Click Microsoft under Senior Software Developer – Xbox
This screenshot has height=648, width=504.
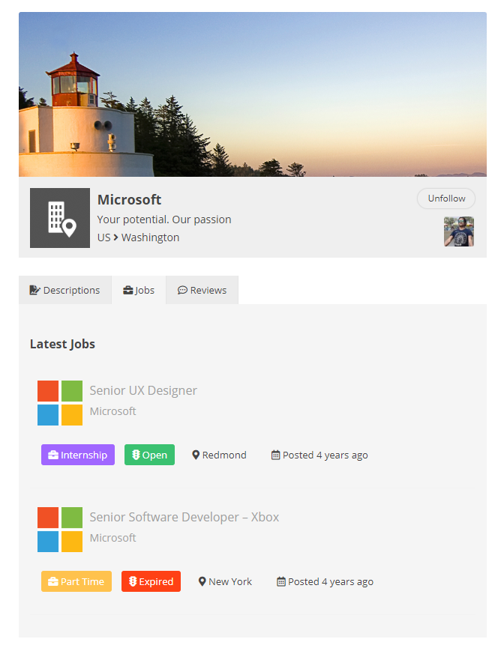(112, 538)
